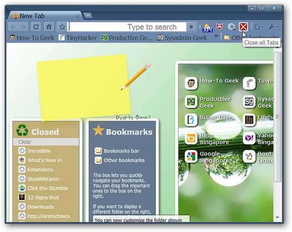Reopen the StumbleUpon - closed page
The width and height of the screenshot is (292, 232).
(40, 179)
